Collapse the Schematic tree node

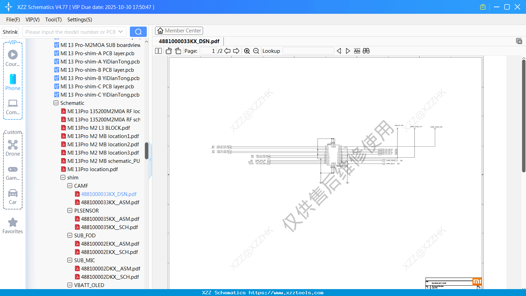tap(56, 103)
